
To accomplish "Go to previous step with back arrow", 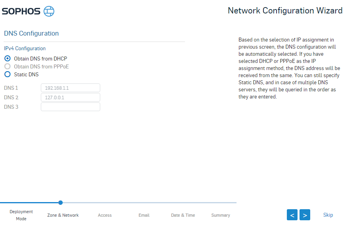I will tap(292, 215).
